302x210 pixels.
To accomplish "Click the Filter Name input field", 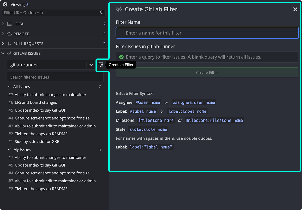I will (x=207, y=33).
